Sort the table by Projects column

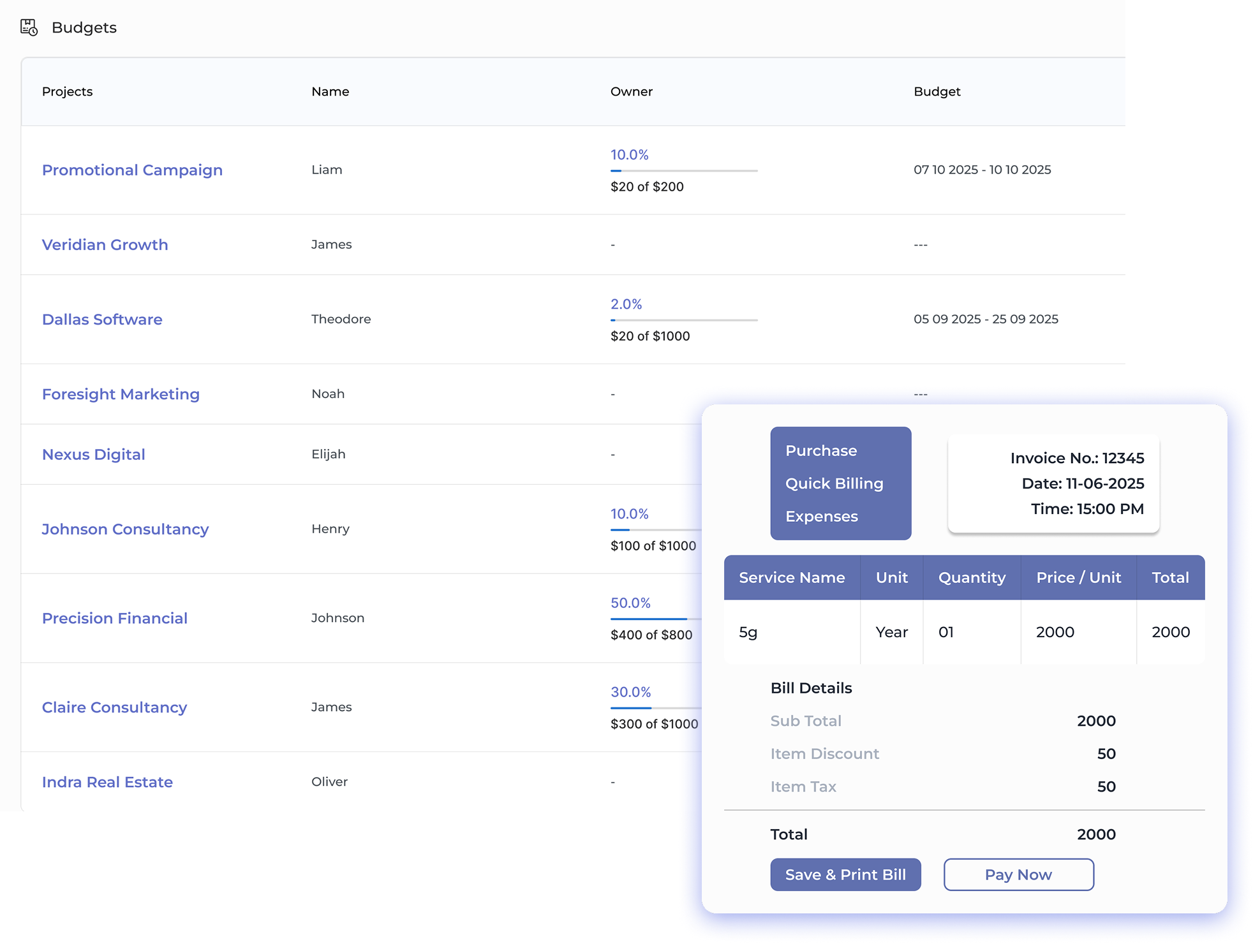pyautogui.click(x=68, y=91)
